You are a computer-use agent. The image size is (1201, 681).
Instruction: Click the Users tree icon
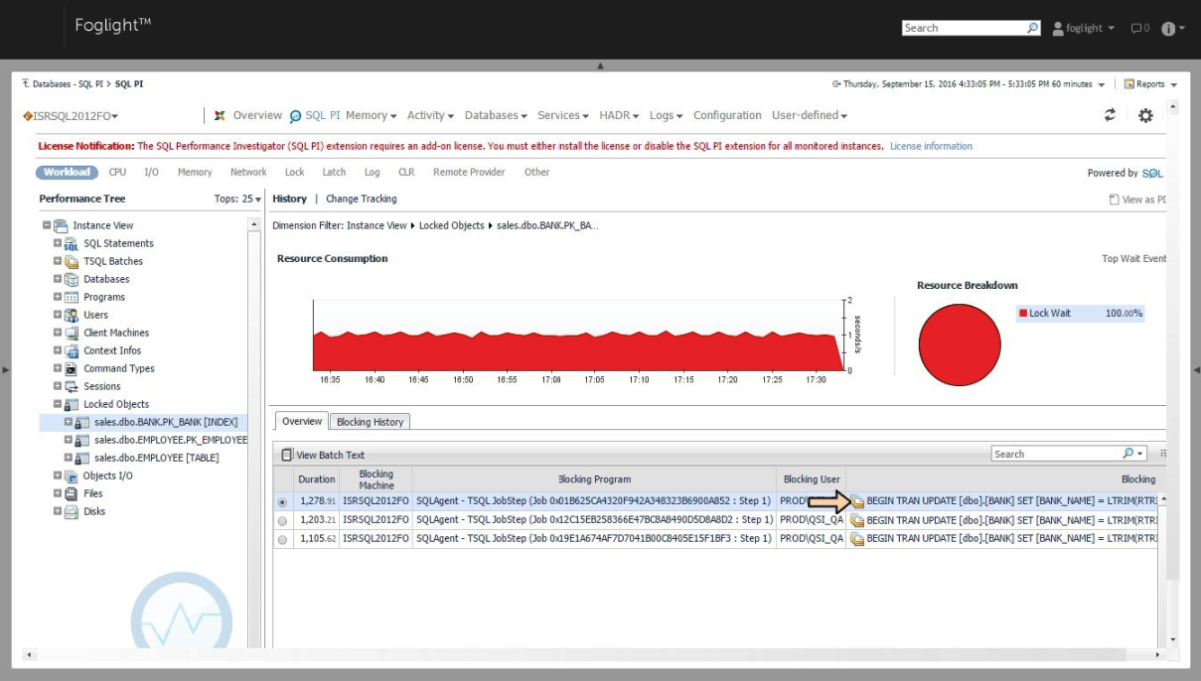72,315
